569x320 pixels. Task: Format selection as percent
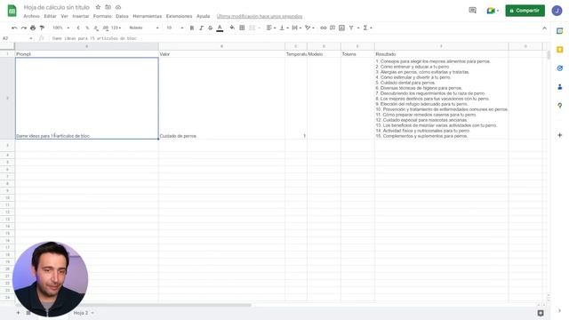click(87, 28)
